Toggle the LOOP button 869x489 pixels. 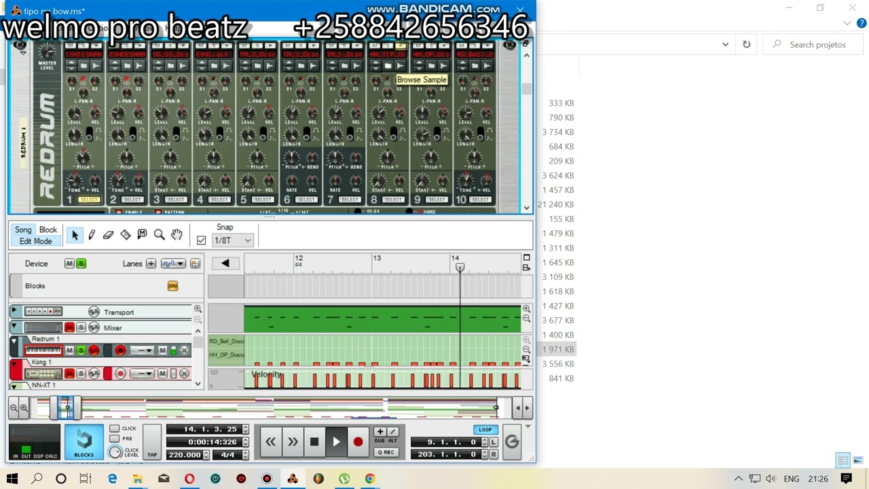485,430
